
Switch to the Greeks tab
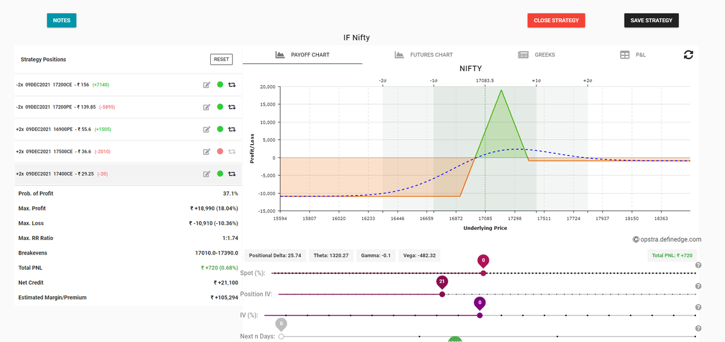(536, 55)
